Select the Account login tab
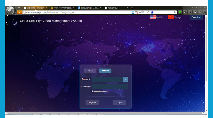213x118 pixels. pos(105,71)
